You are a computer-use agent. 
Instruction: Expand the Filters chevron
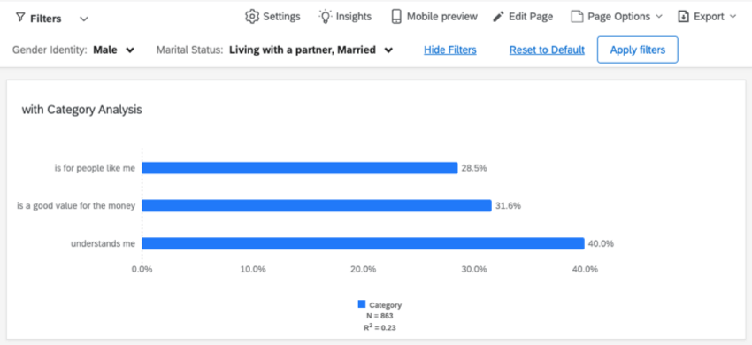(84, 19)
